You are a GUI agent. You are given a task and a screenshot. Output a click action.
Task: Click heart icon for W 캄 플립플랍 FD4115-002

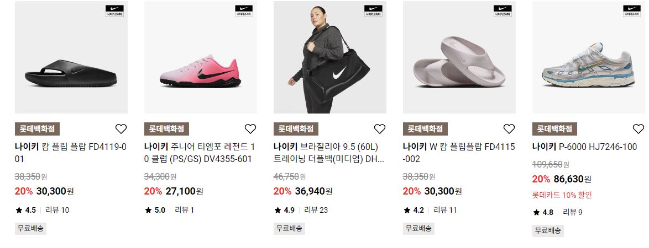pos(509,129)
